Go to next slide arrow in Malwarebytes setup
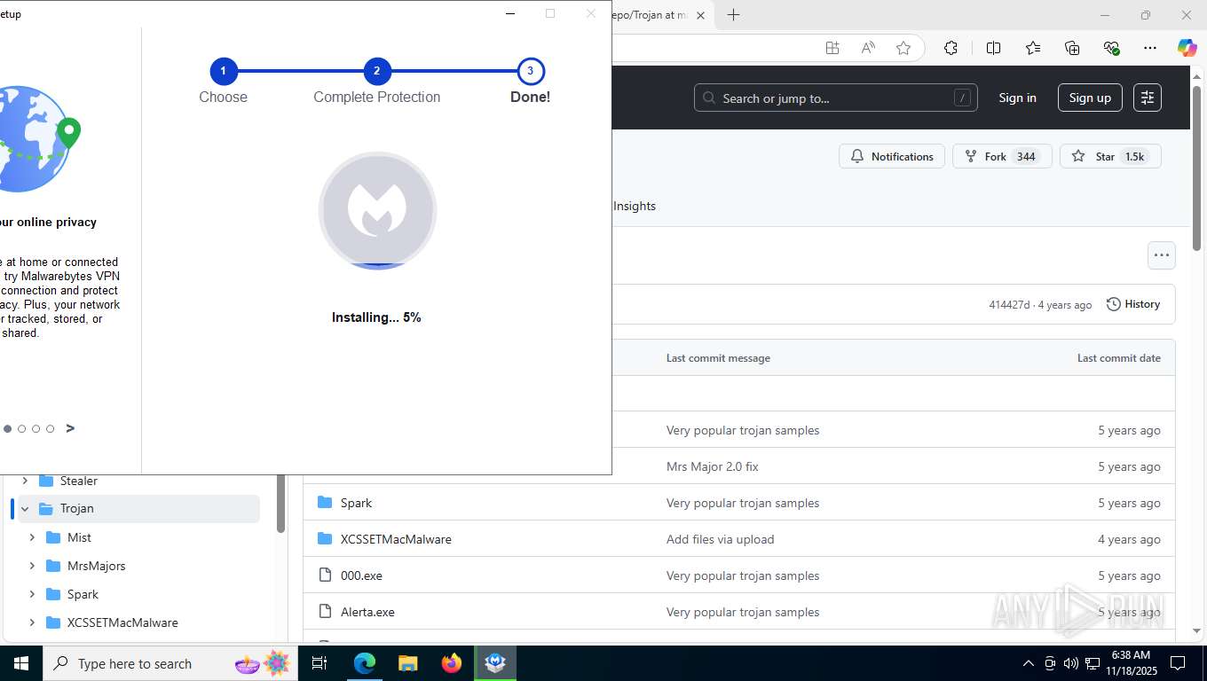The image size is (1207, 681). pyautogui.click(x=70, y=428)
